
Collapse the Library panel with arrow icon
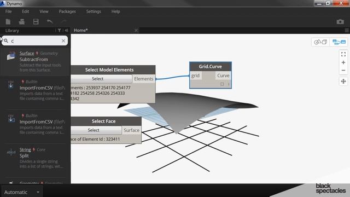point(67,31)
